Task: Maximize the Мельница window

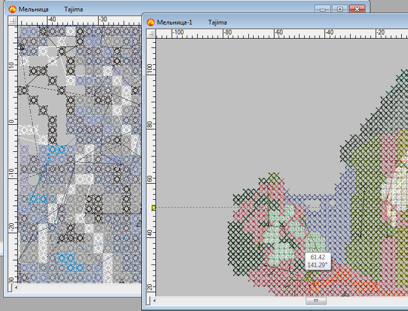Action: (340, 9)
